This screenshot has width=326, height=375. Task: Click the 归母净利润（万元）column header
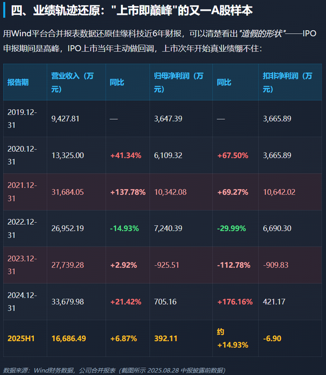click(178, 82)
